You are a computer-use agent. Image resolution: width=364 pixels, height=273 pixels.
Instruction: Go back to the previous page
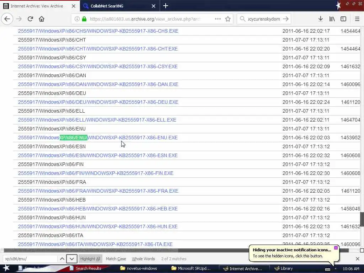click(x=7, y=19)
